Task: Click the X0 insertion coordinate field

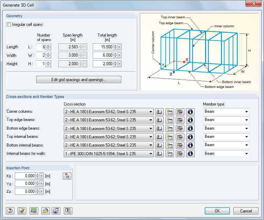Action: 25,176
